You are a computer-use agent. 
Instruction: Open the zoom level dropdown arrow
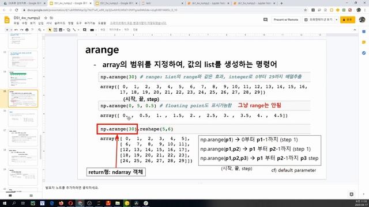[44, 30]
